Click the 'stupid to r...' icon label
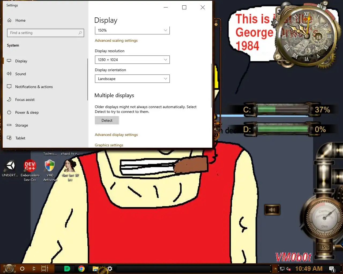Image resolution: width=343 pixels, height=274 pixels. (x=70, y=154)
